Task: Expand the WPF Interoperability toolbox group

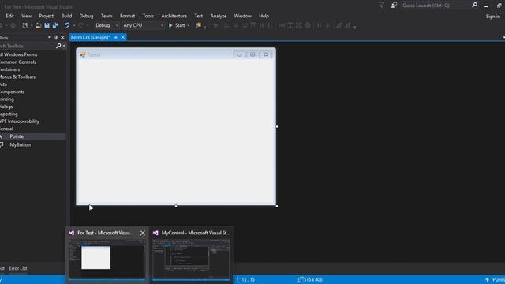Action: [x=19, y=121]
